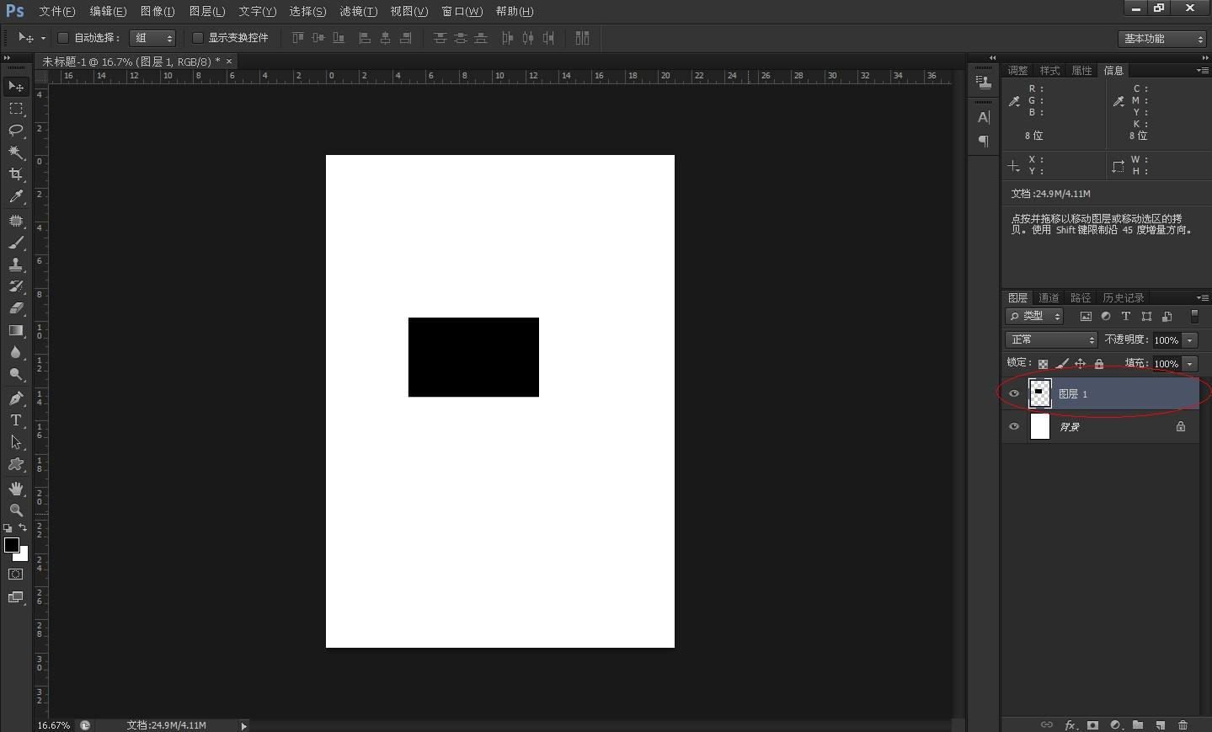Image resolution: width=1212 pixels, height=732 pixels.
Task: Click the foreground color swatch
Action: tap(12, 545)
